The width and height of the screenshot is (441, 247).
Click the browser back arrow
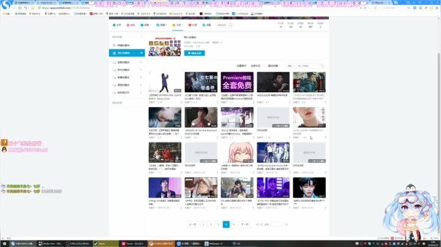pos(15,8)
